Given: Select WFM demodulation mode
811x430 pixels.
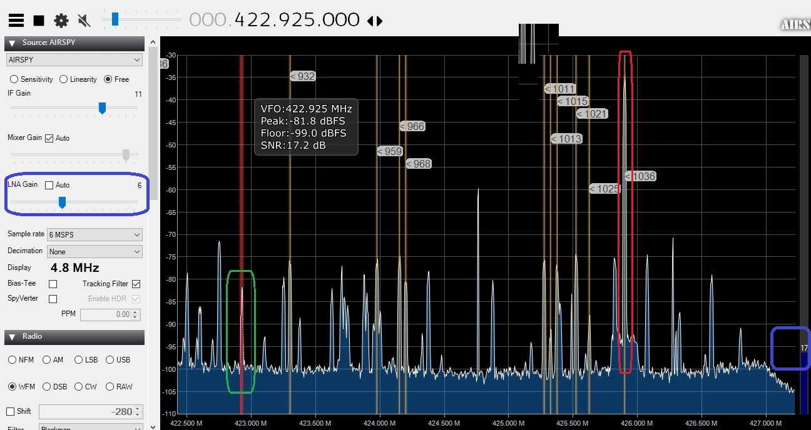Looking at the screenshot, I should [x=22, y=387].
